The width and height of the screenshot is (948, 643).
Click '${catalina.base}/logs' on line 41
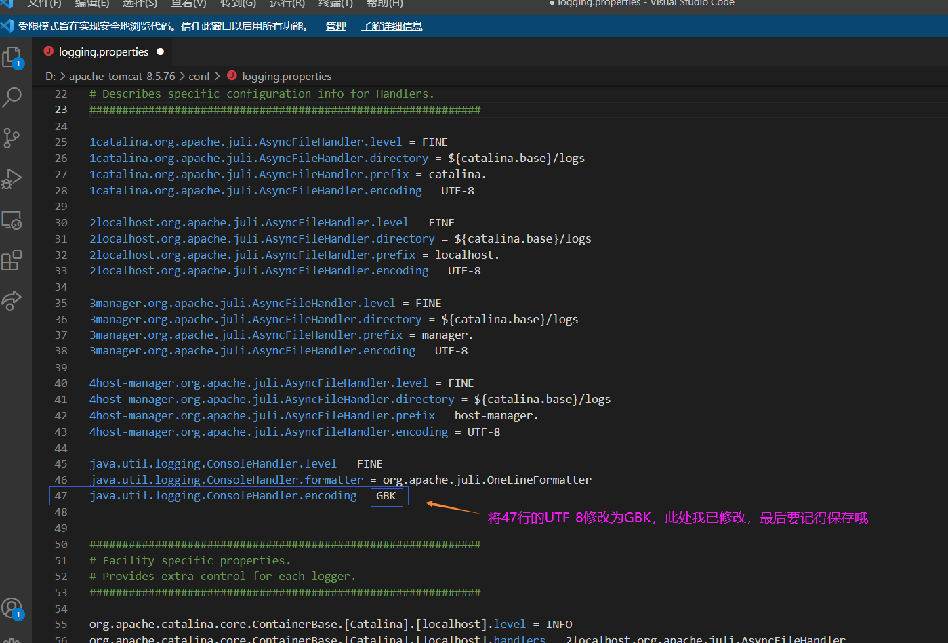542,400
